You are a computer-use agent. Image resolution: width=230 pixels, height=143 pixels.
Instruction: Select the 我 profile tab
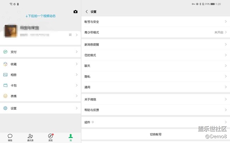point(71,137)
